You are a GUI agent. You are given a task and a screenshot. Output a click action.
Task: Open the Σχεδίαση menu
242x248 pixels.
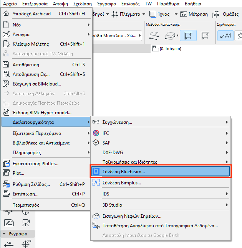coord(83,3)
